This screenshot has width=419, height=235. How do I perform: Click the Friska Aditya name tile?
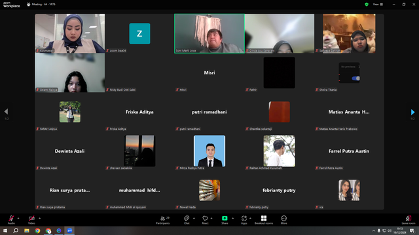[x=139, y=112]
